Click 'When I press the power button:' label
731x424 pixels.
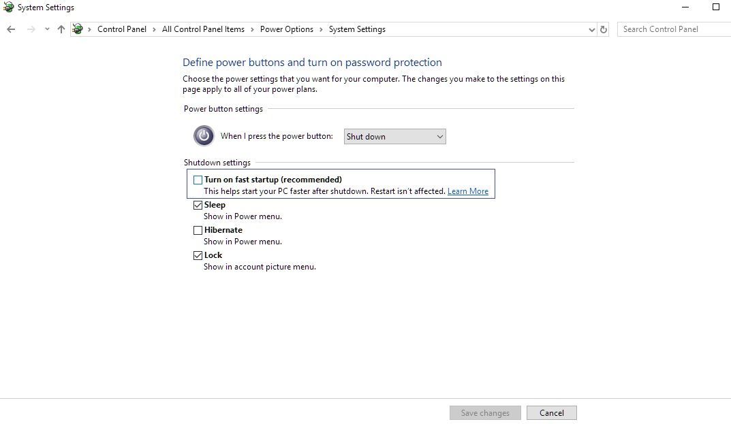277,136
